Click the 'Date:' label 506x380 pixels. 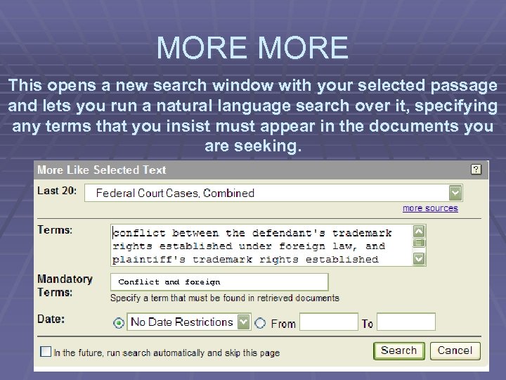(51, 319)
